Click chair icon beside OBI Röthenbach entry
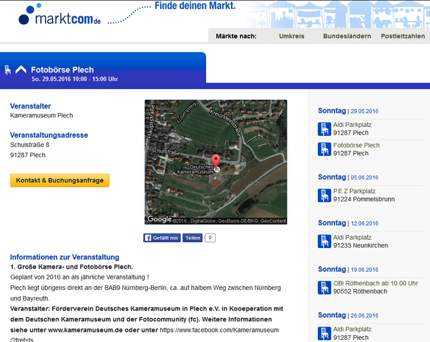This screenshot has width=430, height=342. (x=324, y=288)
